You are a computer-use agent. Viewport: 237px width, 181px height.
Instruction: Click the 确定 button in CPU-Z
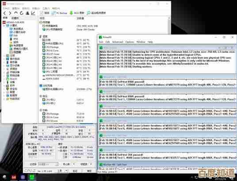pyautogui.click(x=89, y=171)
